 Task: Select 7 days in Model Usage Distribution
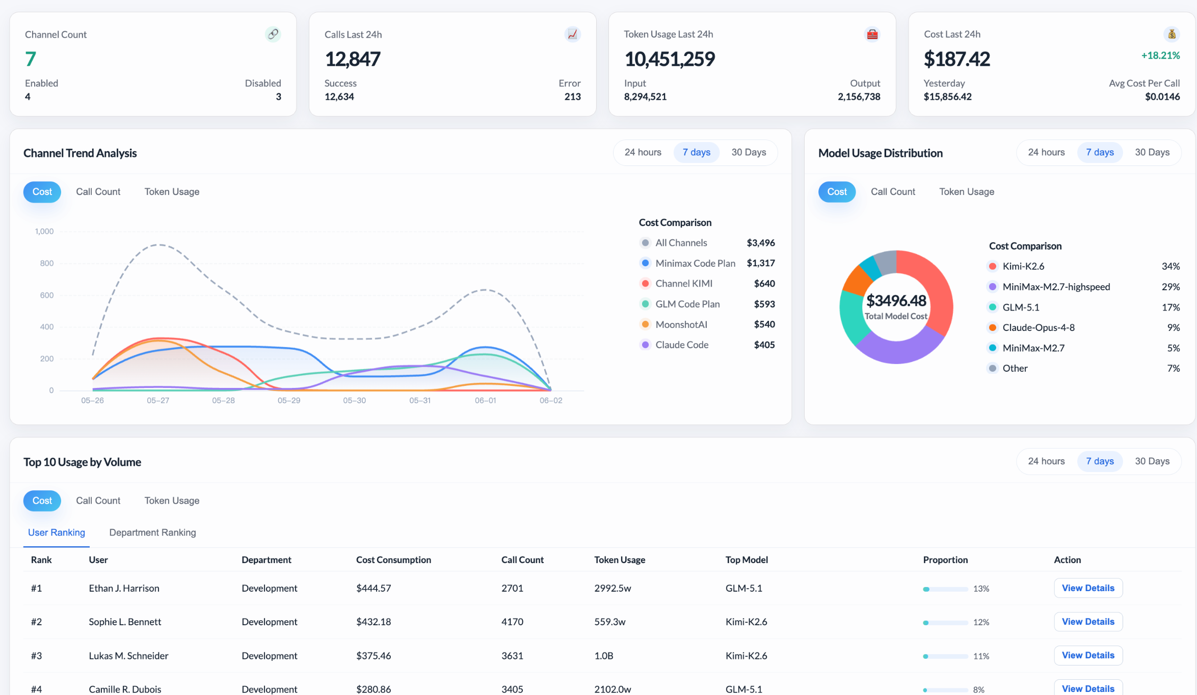click(x=1100, y=152)
